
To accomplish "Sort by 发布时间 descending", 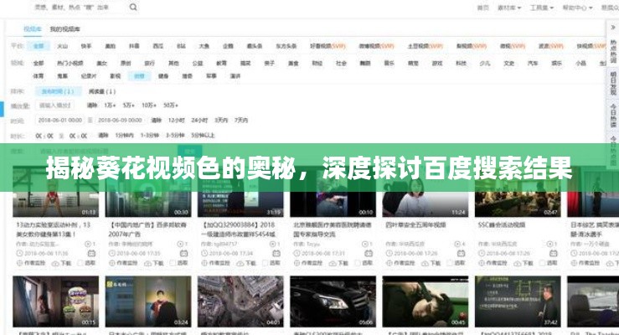I will [58, 91].
